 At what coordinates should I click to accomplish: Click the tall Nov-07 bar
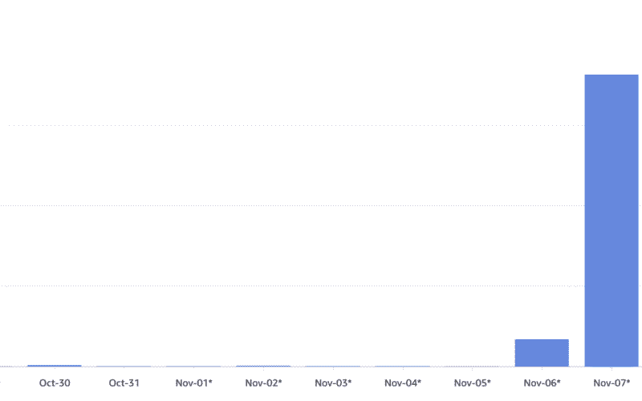(612, 221)
